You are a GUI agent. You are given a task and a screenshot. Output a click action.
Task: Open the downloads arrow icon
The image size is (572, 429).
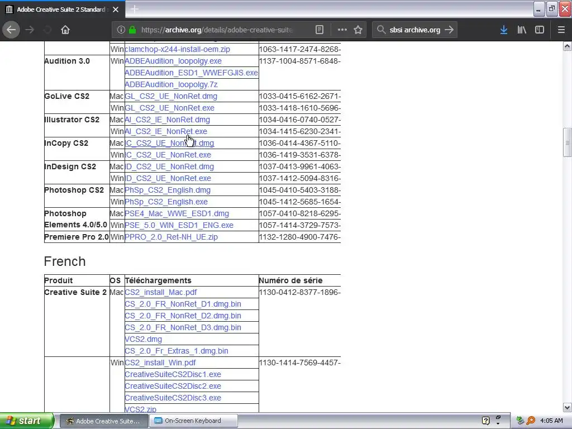coord(504,30)
